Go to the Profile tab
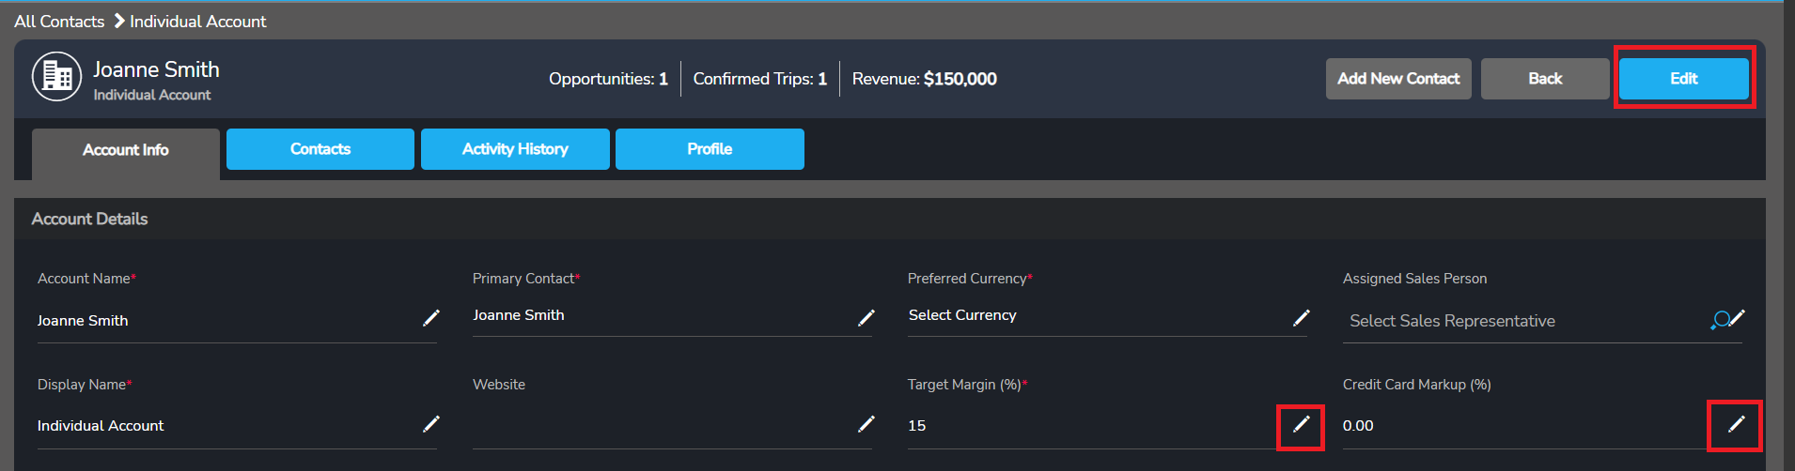1795x471 pixels. 710,149
